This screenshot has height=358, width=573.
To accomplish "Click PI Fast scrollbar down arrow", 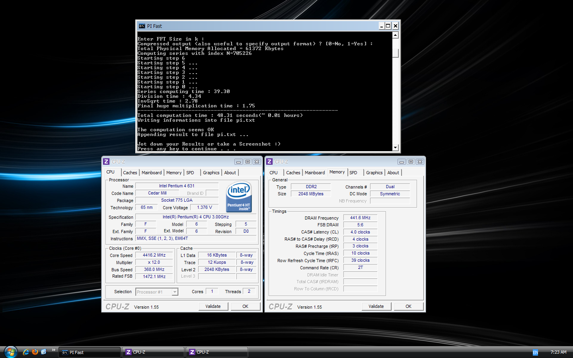I will click(395, 148).
